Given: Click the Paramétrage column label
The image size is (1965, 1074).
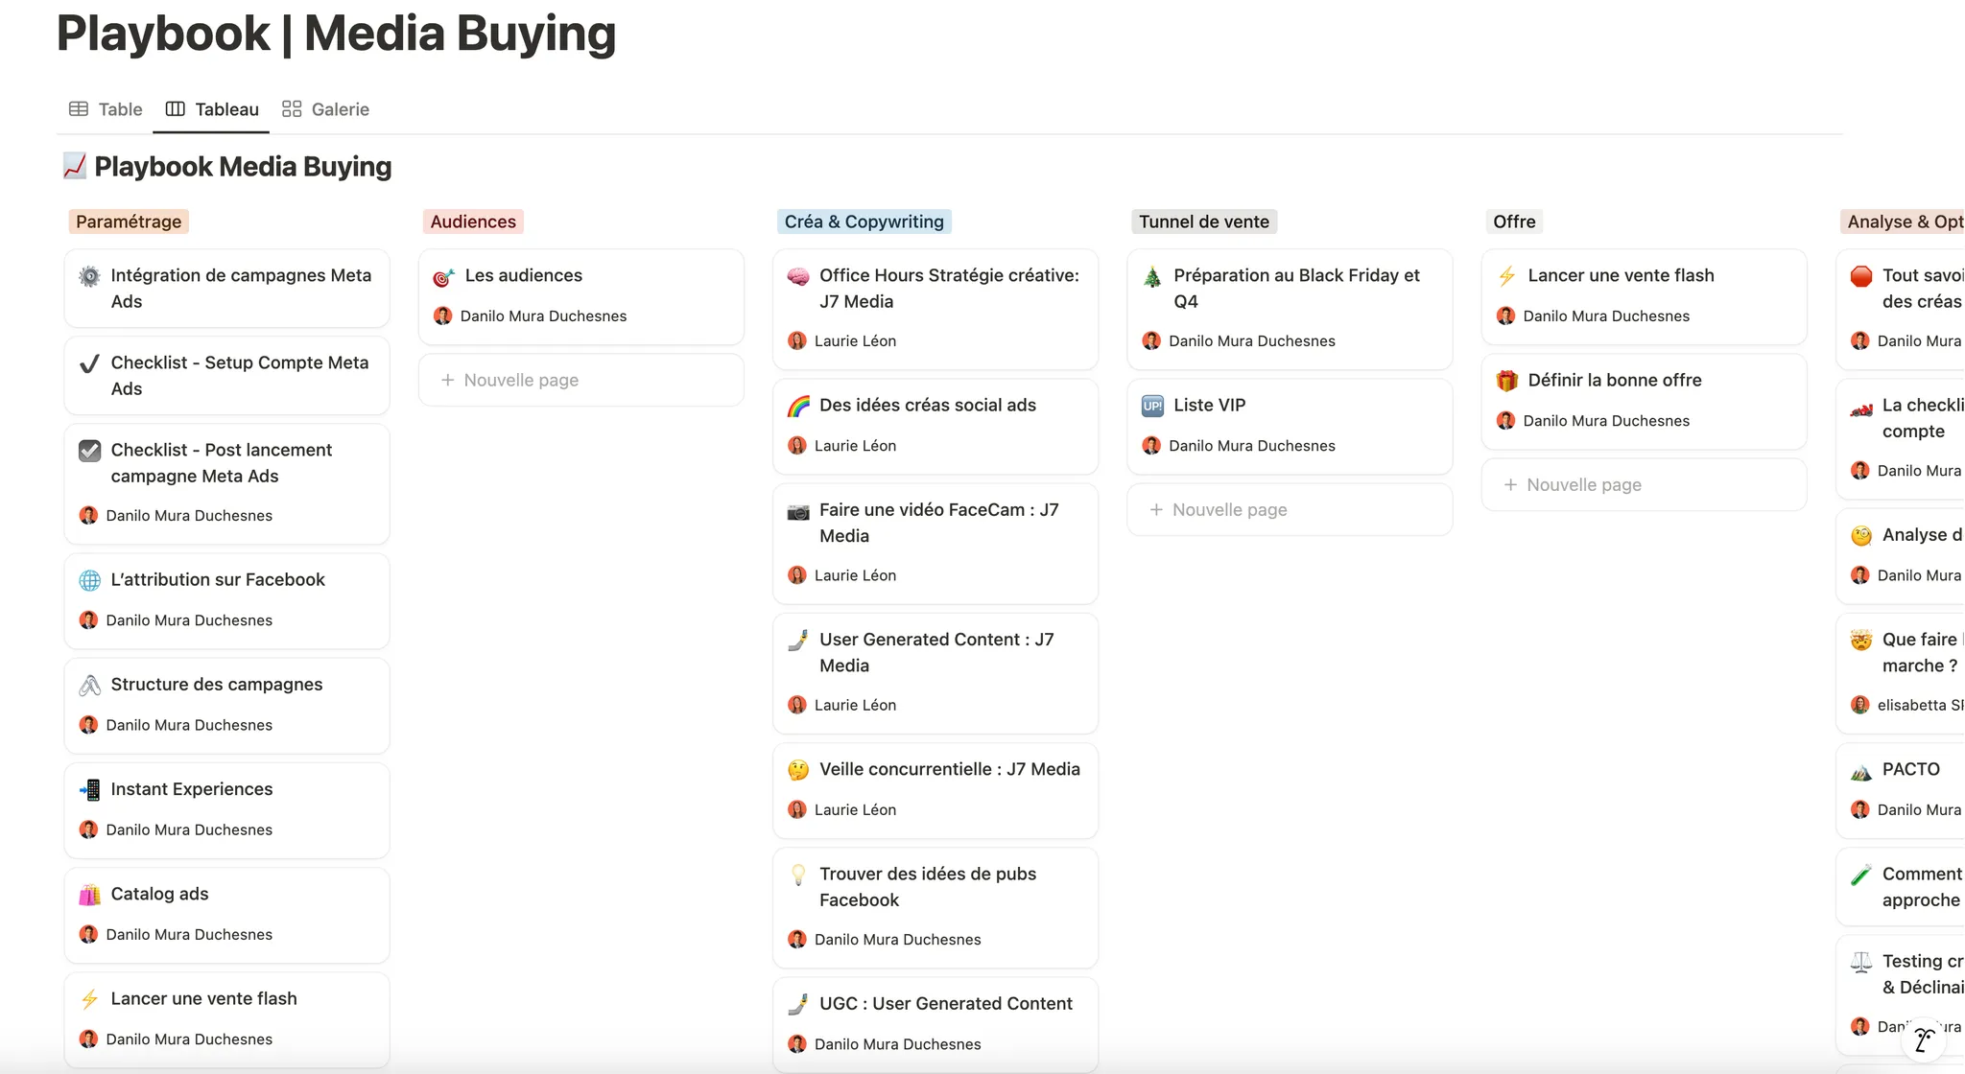Looking at the screenshot, I should [129, 222].
